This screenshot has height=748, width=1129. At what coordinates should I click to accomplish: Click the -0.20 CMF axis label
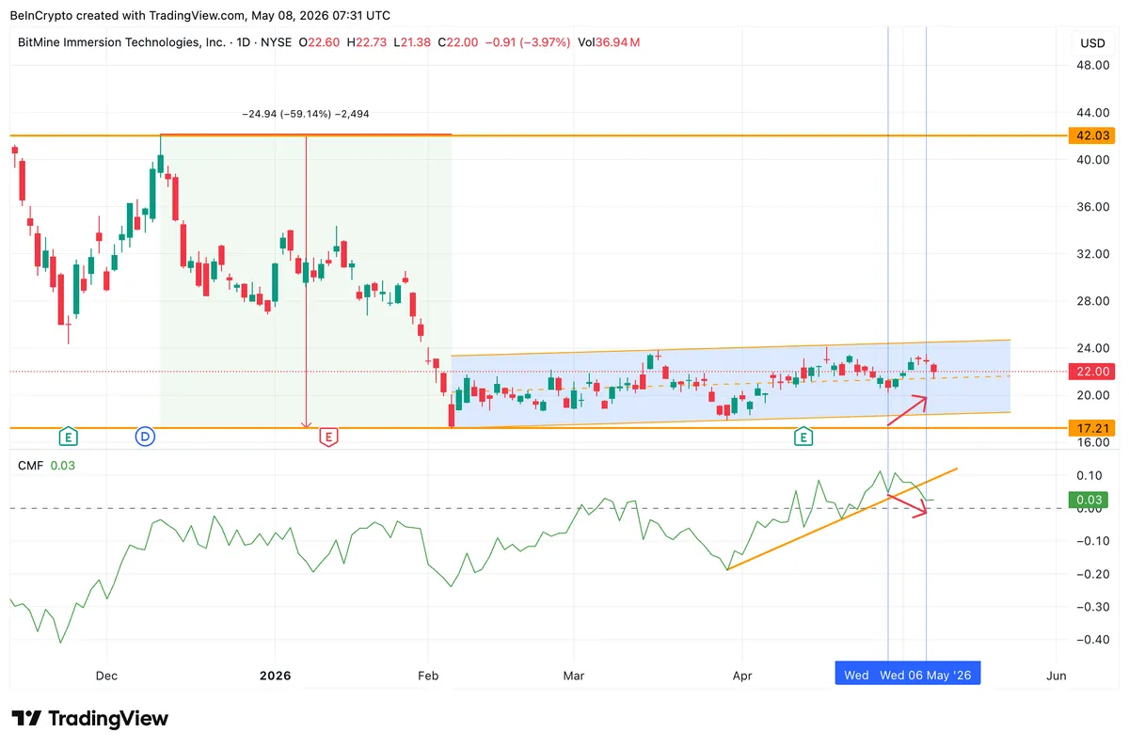pos(1092,574)
